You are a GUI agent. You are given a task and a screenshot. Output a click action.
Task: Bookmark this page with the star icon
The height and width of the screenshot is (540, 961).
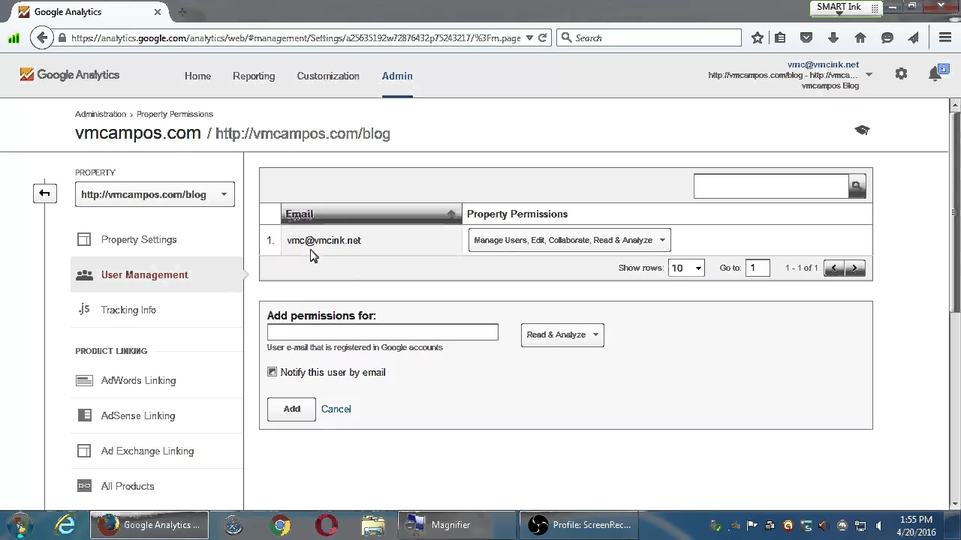tap(758, 37)
